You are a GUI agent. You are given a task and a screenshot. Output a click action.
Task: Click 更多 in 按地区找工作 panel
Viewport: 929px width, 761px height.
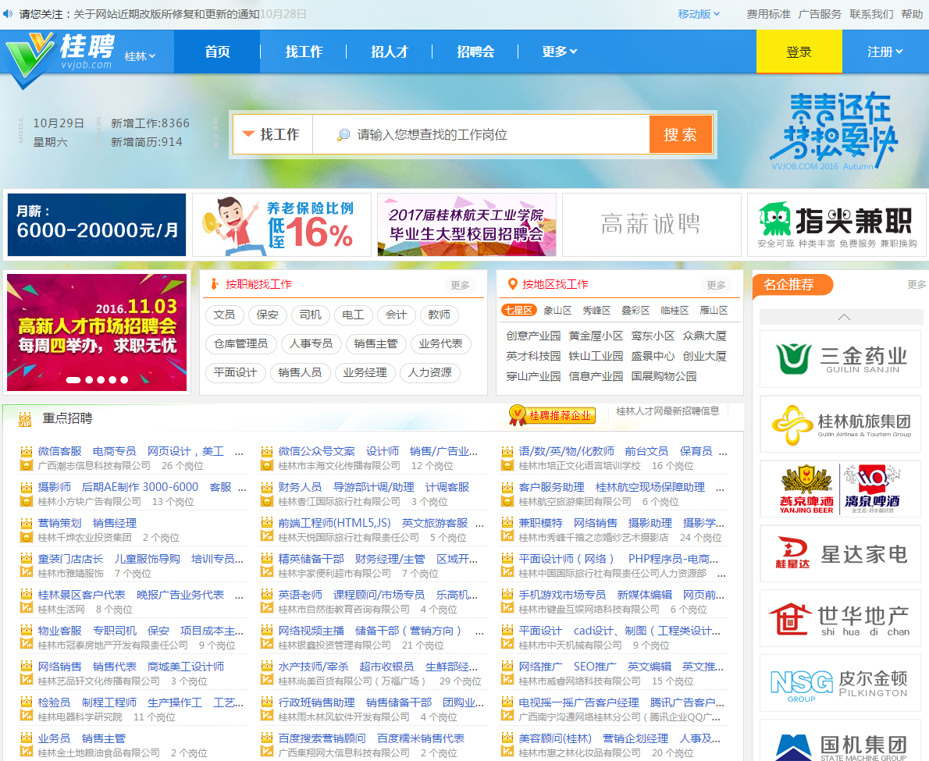pos(717,286)
